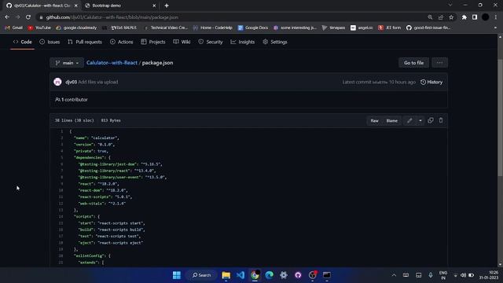
Task: Open the Projects tab
Action: tap(153, 42)
